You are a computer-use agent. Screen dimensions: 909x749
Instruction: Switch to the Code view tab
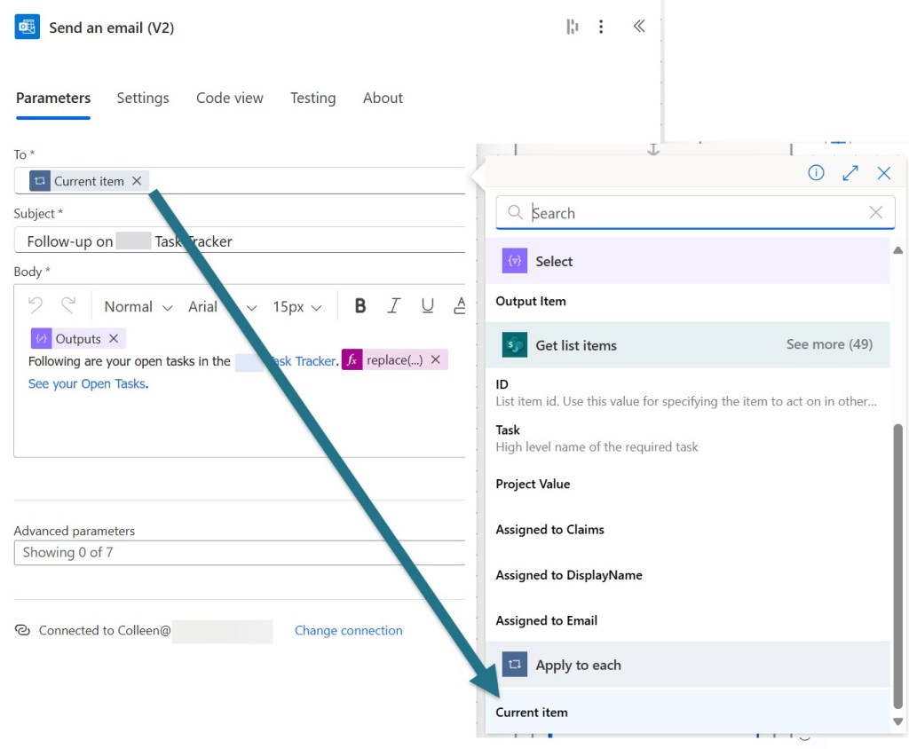coord(230,99)
